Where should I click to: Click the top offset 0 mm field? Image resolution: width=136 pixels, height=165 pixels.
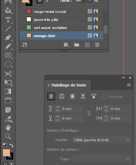[72, 109]
